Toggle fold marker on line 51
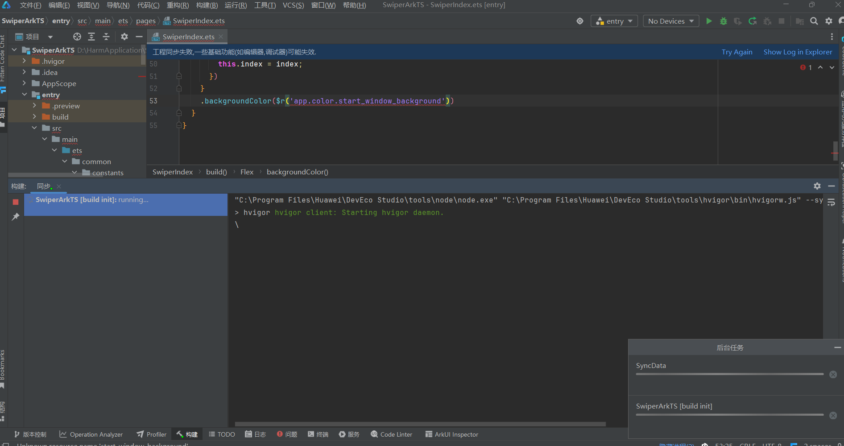This screenshot has height=446, width=844. 179,76
